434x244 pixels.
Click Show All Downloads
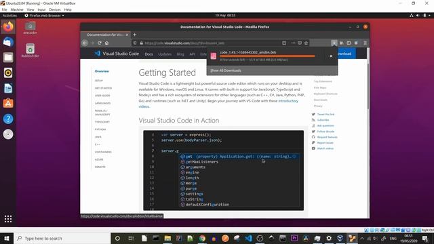click(226, 70)
